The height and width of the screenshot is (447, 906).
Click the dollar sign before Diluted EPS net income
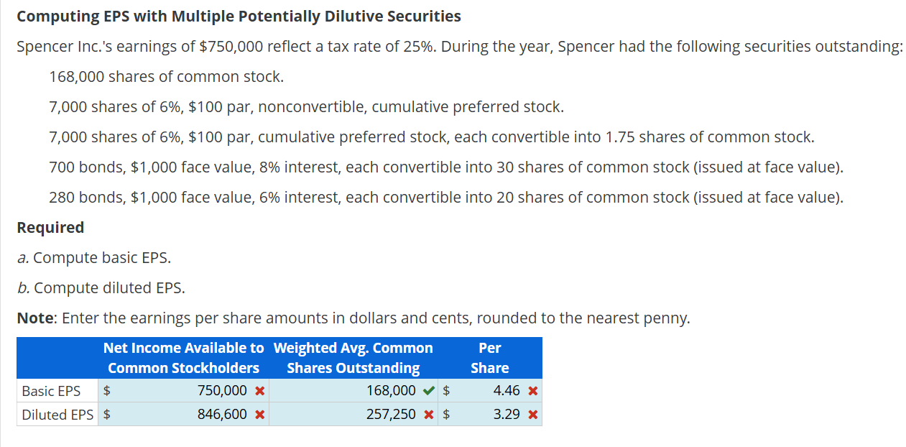tap(106, 415)
